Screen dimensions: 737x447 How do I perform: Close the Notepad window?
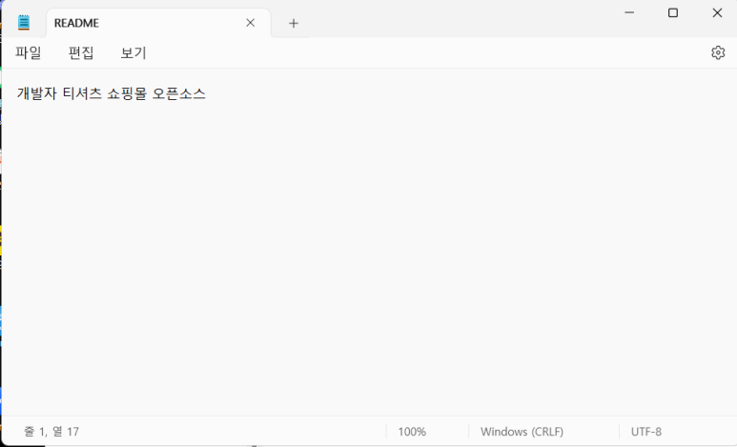(x=717, y=12)
